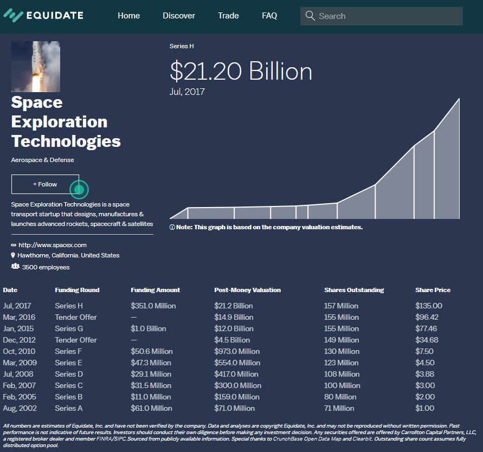Select the Dec, 2012 date cell
The image size is (483, 452).
pyautogui.click(x=19, y=340)
